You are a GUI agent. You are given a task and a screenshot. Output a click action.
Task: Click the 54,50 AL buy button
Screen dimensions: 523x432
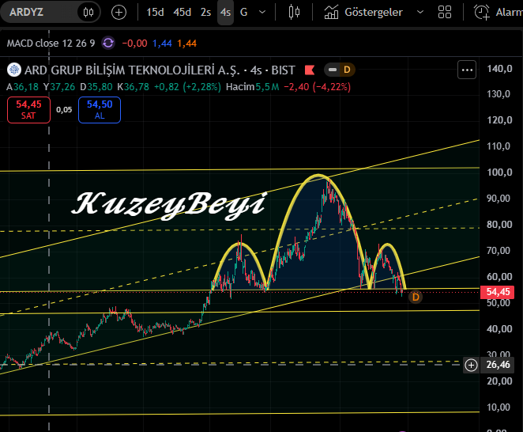pyautogui.click(x=100, y=110)
